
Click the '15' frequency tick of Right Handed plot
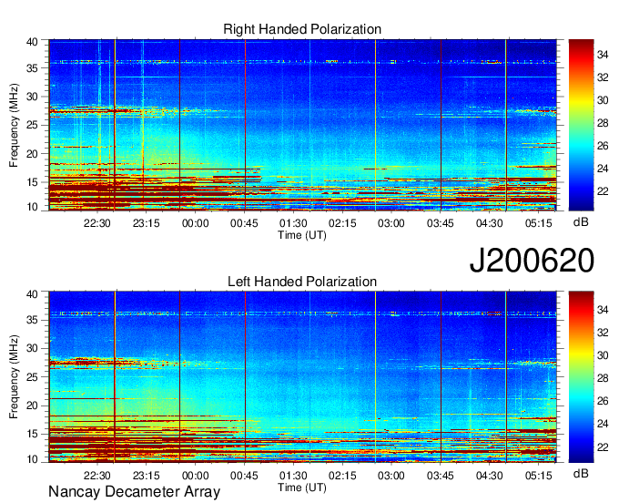[x=32, y=182]
